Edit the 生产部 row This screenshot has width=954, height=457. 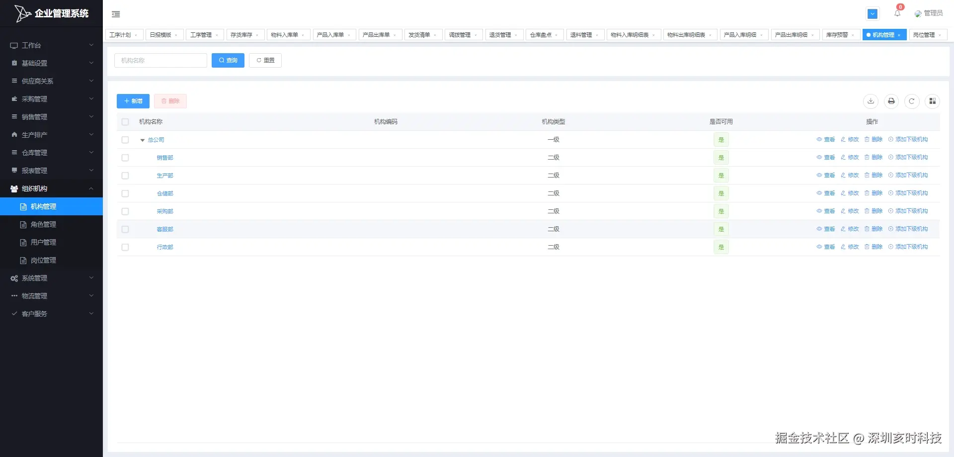pyautogui.click(x=850, y=176)
